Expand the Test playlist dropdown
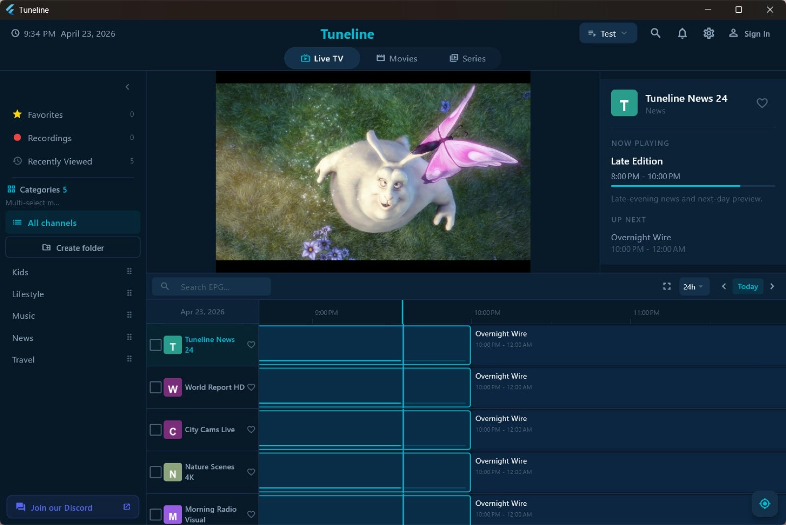The width and height of the screenshot is (786, 525). click(x=608, y=33)
